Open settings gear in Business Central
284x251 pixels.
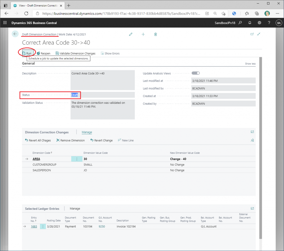pos(259,23)
